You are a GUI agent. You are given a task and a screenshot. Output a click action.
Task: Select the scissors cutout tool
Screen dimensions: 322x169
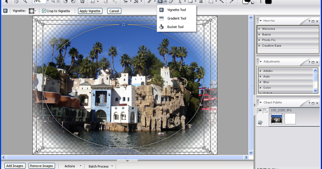click(136, 2)
